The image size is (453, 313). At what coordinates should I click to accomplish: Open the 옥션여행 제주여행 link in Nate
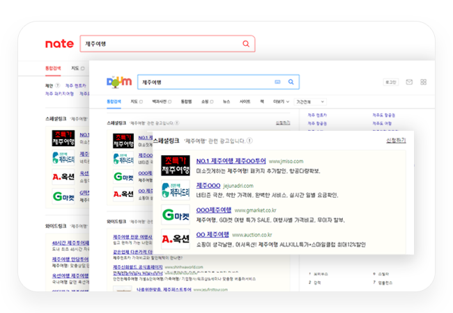click(70, 275)
